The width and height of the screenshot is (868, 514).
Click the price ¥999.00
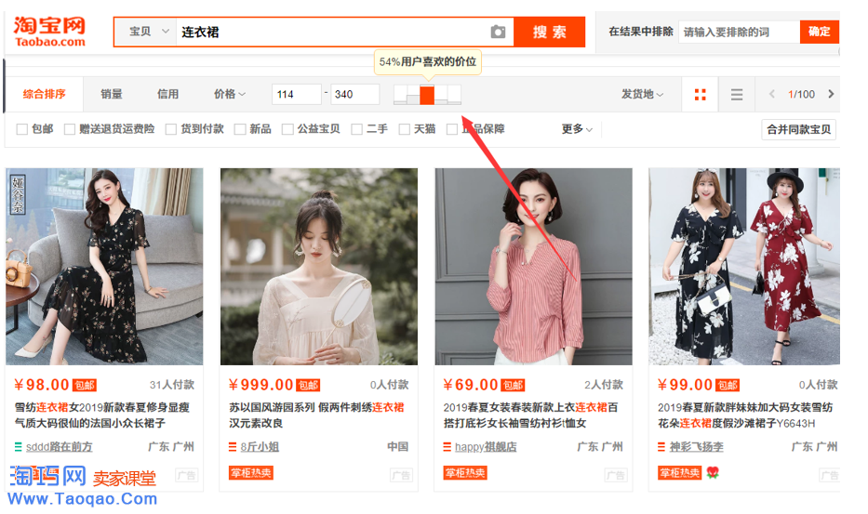pos(260,385)
